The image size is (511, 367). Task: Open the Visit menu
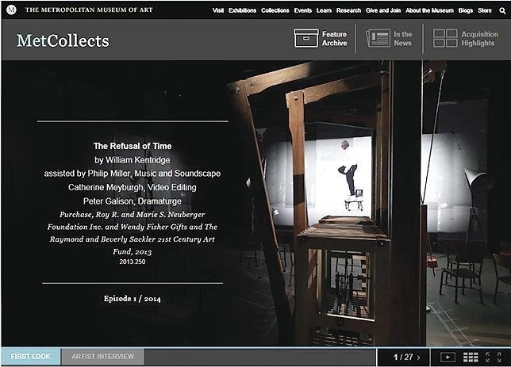click(218, 10)
